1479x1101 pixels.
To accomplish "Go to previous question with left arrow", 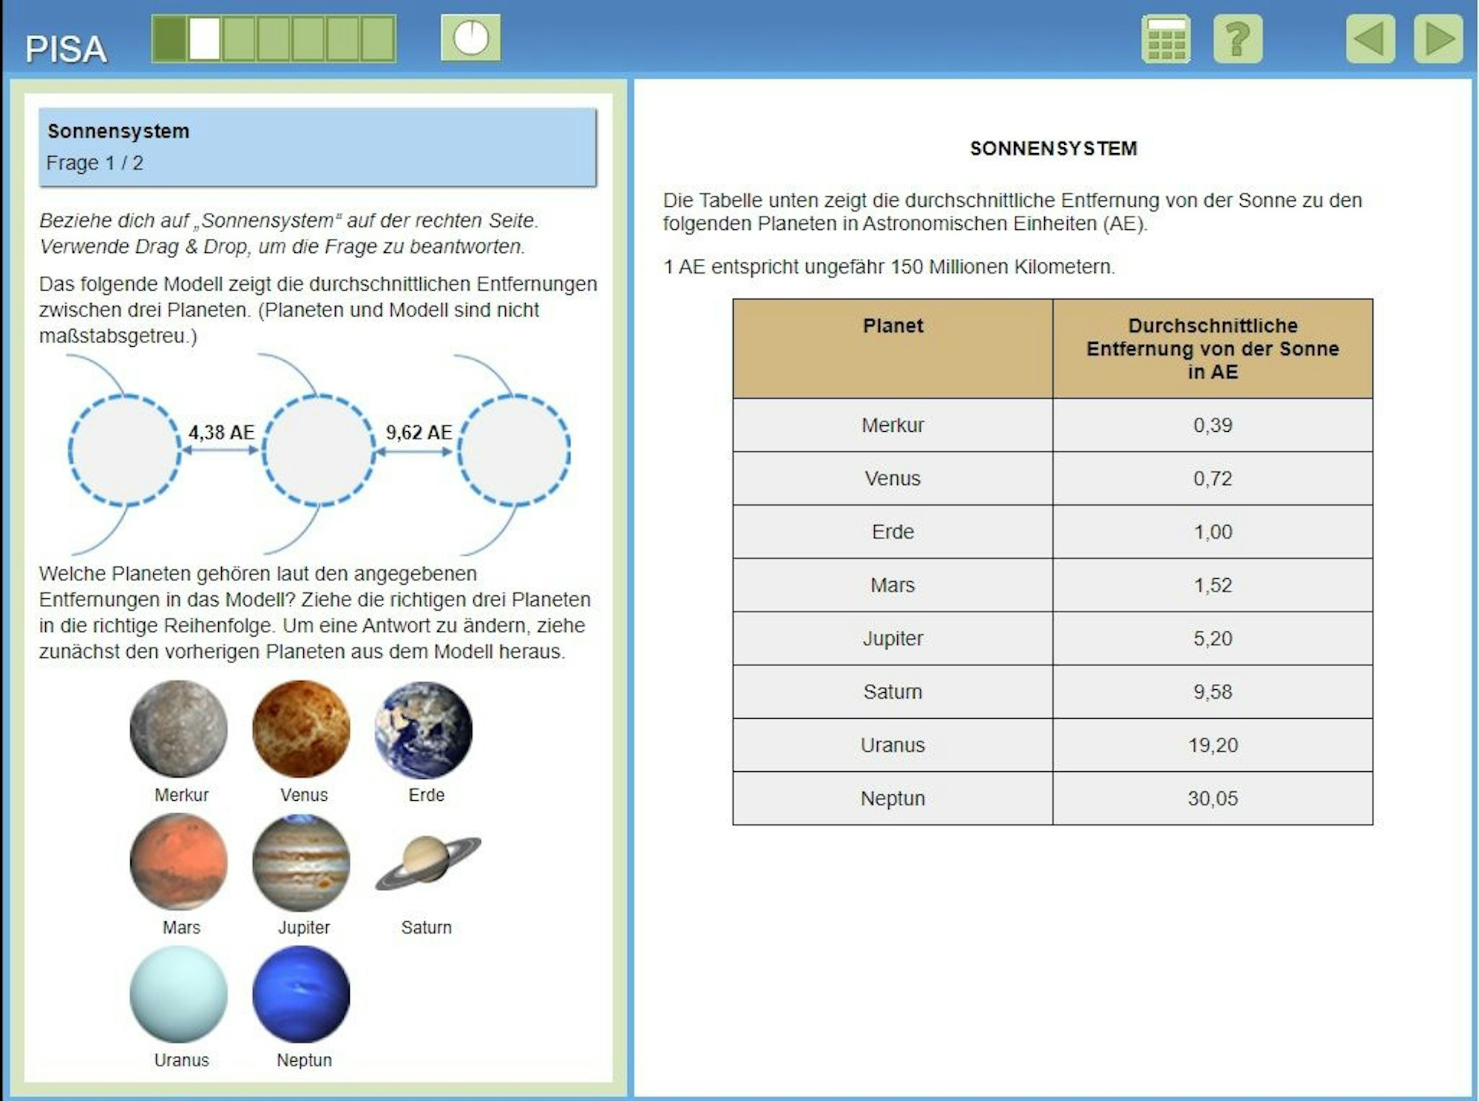I will pos(1370,39).
